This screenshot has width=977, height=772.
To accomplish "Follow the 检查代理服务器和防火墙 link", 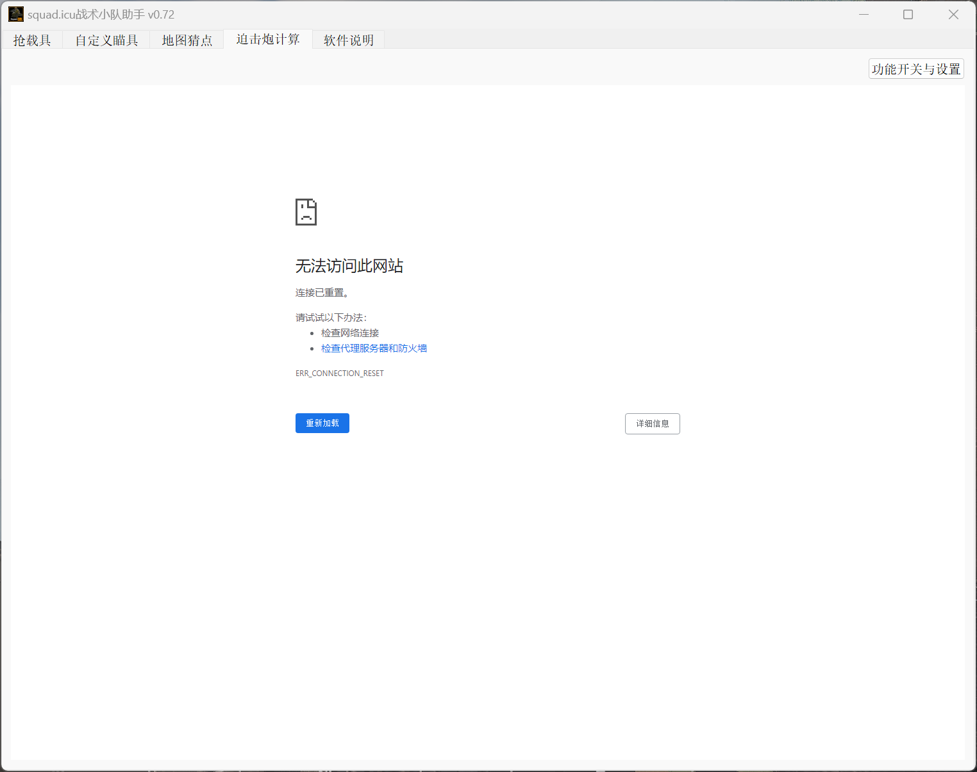I will [374, 349].
